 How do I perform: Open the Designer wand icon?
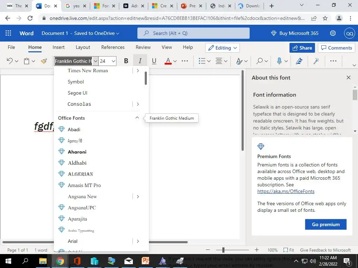pyautogui.click(x=316, y=61)
